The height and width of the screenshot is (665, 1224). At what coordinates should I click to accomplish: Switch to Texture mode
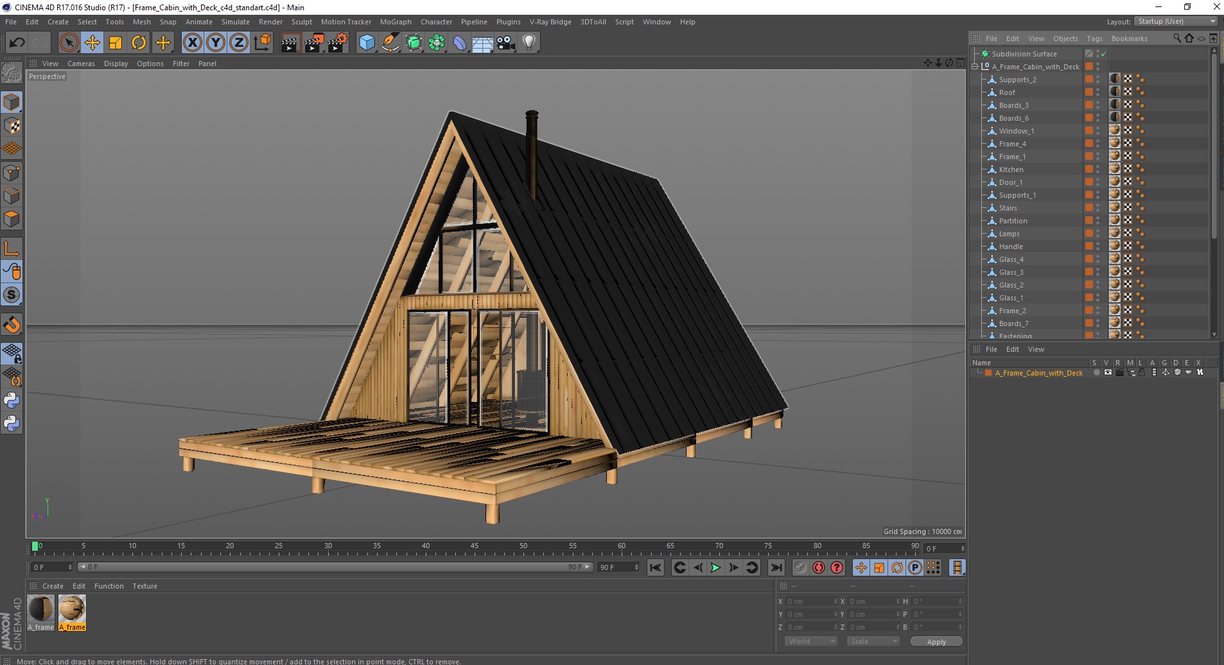click(x=12, y=126)
